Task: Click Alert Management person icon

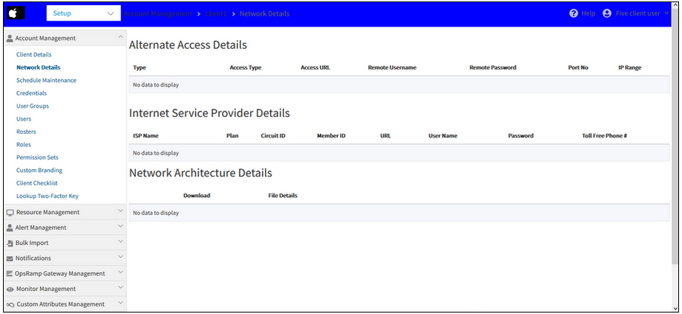Action: (10, 227)
